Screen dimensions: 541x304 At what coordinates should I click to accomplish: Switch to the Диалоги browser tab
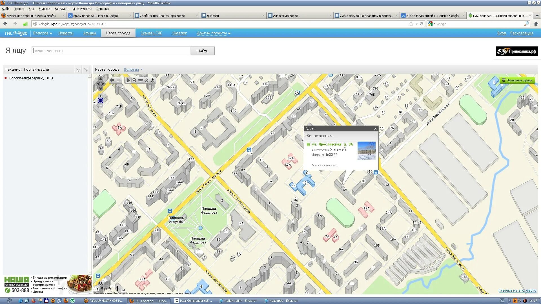click(233, 16)
